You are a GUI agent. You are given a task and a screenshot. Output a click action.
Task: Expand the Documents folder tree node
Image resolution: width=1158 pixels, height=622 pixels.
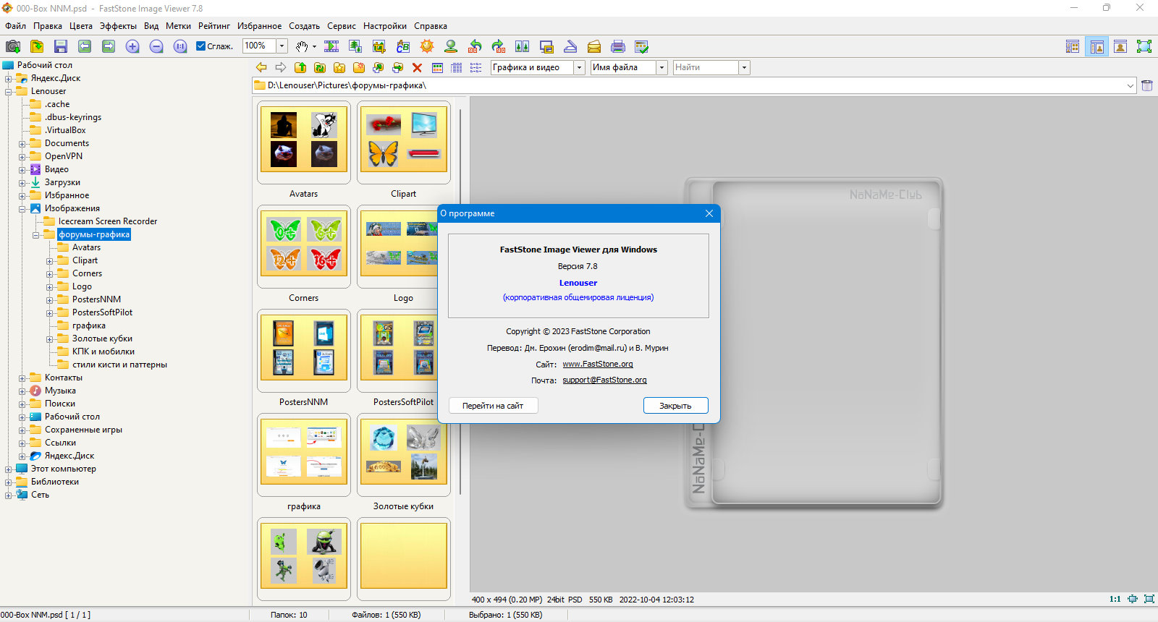(x=22, y=143)
